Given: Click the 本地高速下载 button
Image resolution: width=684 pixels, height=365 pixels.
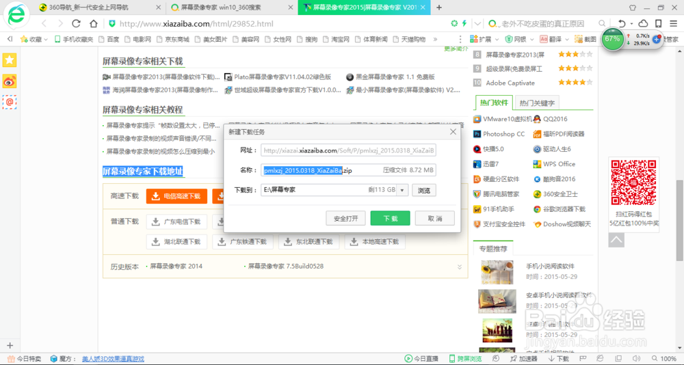Looking at the screenshot, I should click(x=375, y=241).
